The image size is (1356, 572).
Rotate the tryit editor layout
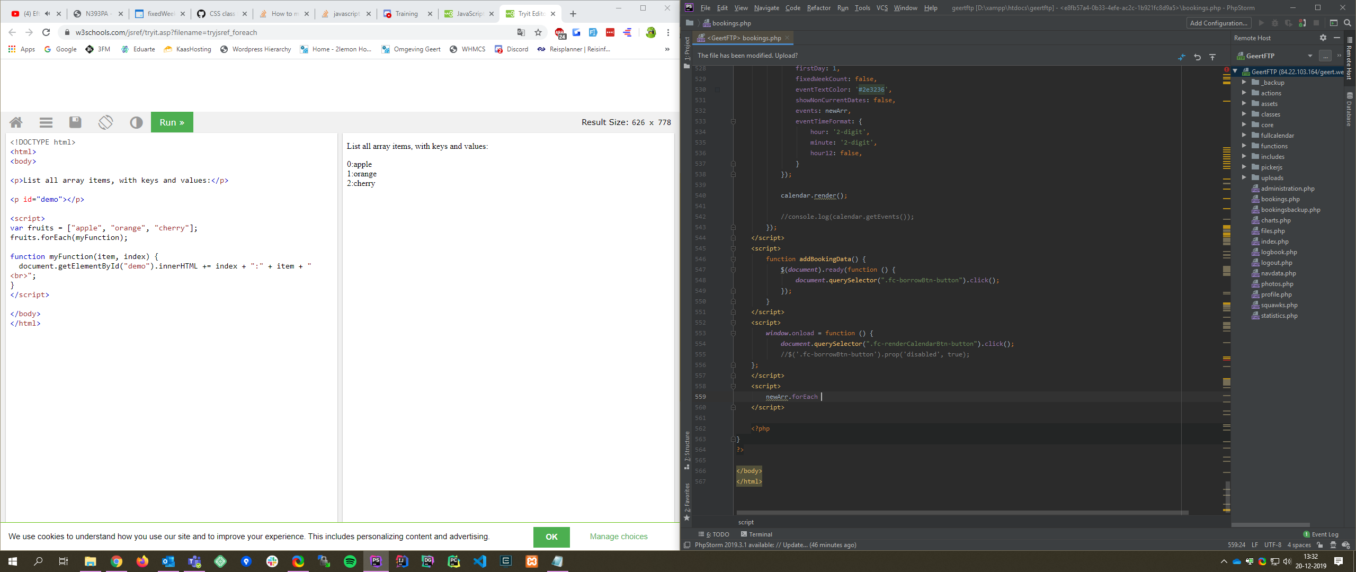coord(105,122)
